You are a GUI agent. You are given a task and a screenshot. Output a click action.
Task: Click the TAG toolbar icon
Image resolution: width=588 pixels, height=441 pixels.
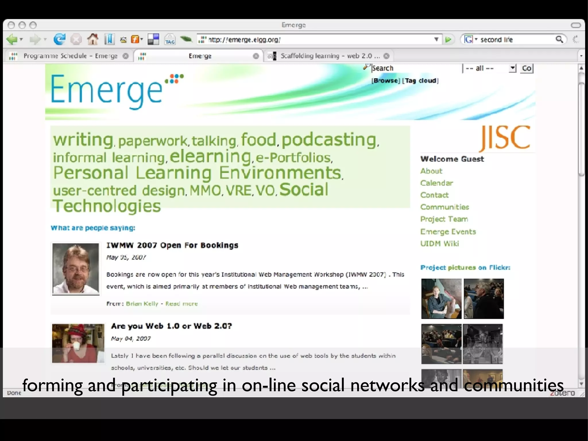tap(170, 40)
